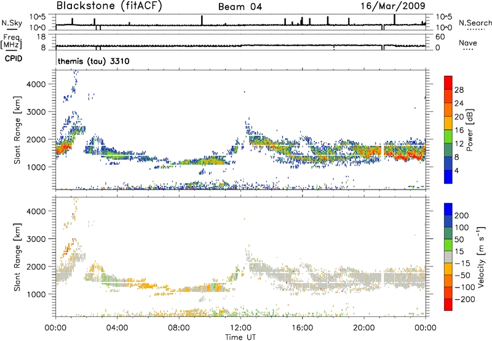Click the strong red power echoes near 22:00
This screenshot has width=492, height=341.
tap(405, 156)
